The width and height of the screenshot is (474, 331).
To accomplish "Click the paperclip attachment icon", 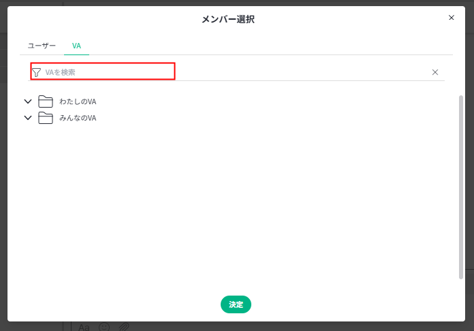I will pos(124,327).
